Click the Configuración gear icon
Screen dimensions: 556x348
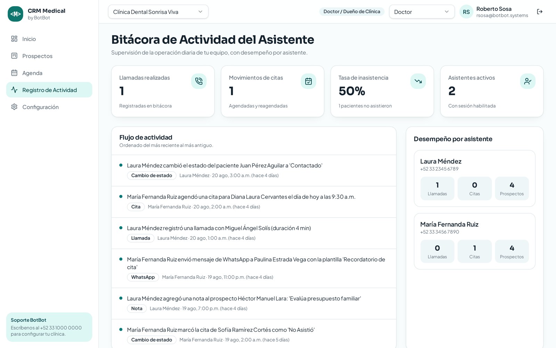pos(14,107)
